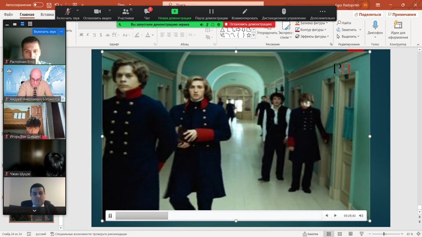The width and height of the screenshot is (422, 237).
Task: Select the star shape in shapes gallery
Action: (249, 35)
